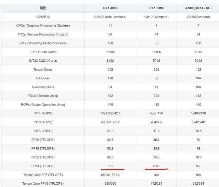The image size is (219, 187).
Task: Select the value 624/1248
Action: pyautogui.click(x=198, y=122)
